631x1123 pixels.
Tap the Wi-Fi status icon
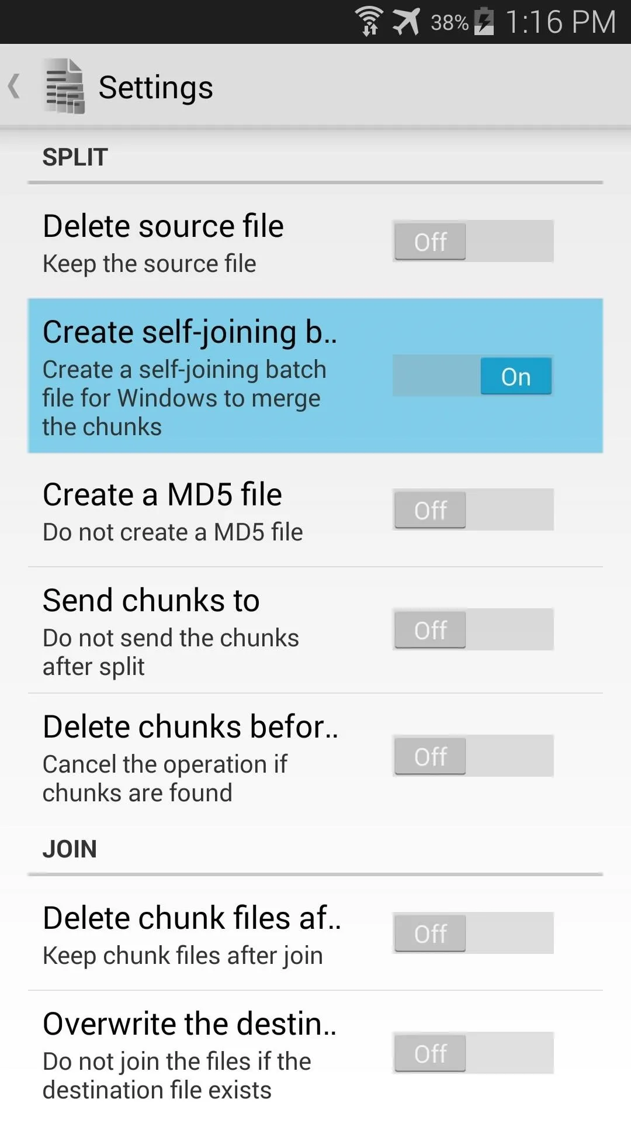(x=369, y=22)
